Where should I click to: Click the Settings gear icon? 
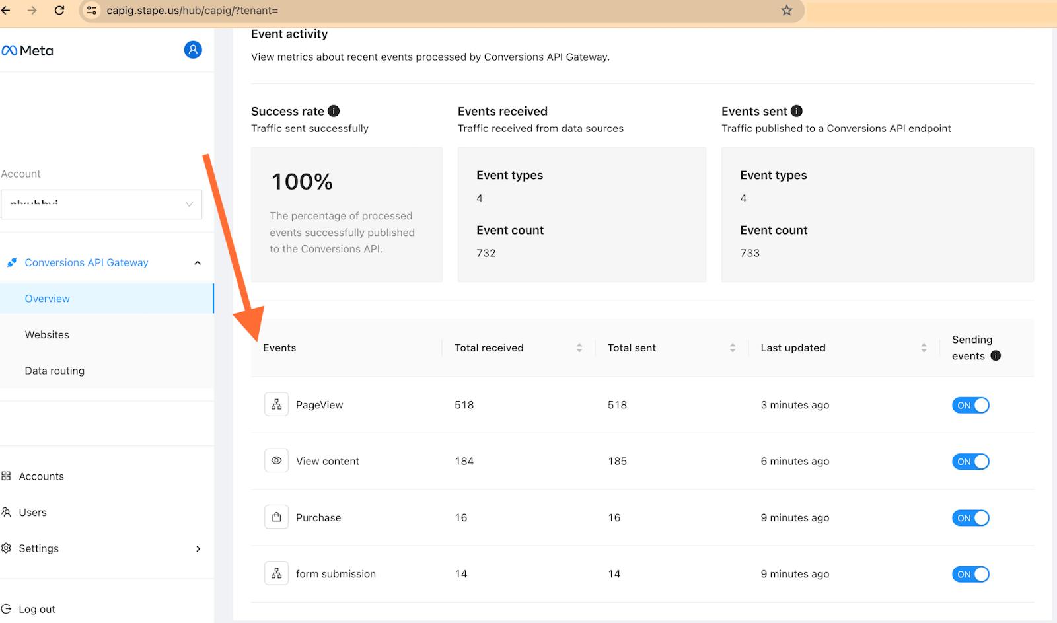coord(6,548)
